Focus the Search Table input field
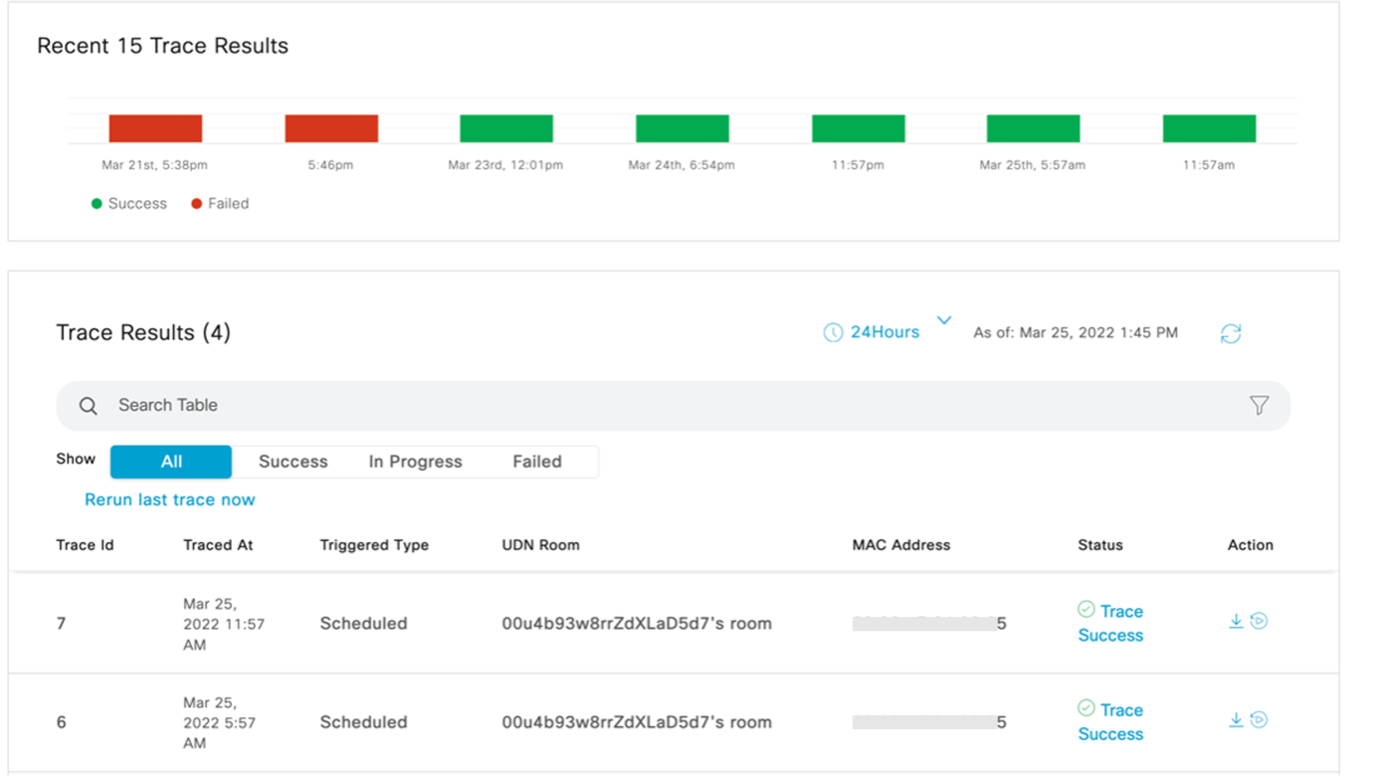The image size is (1374, 778). point(597,406)
